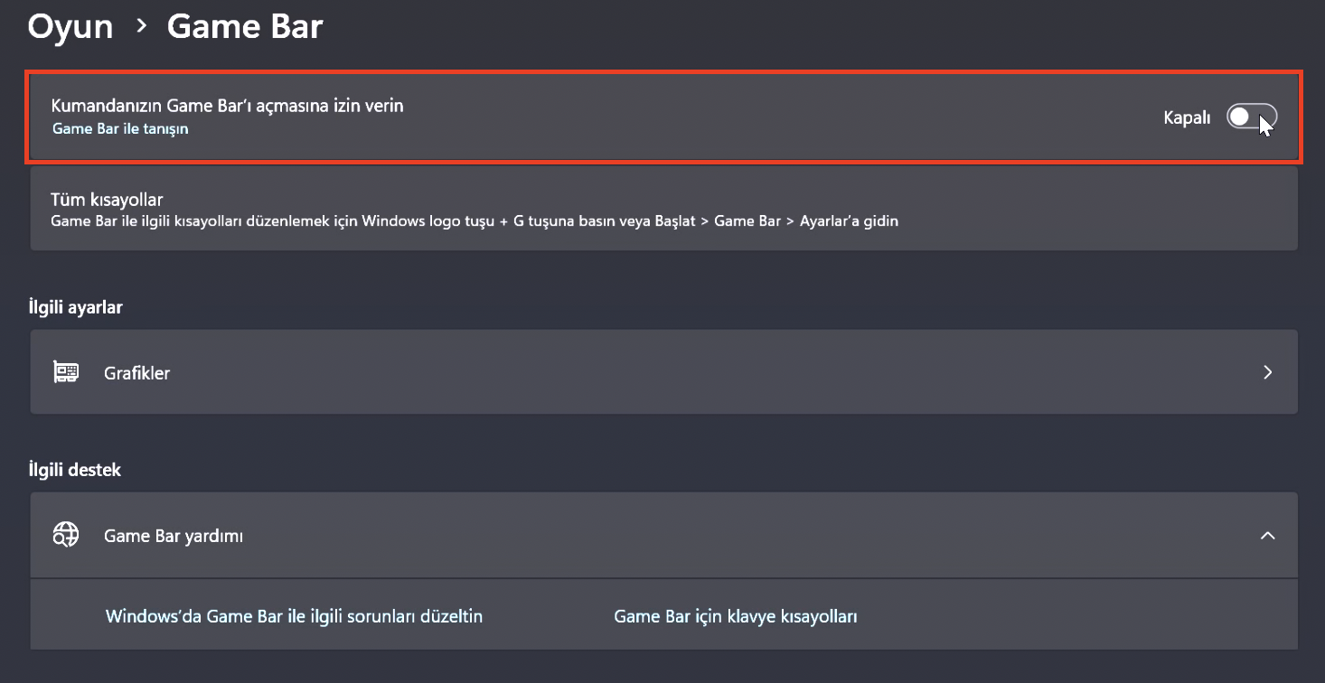The width and height of the screenshot is (1325, 683).
Task: Click the Kapalı status label
Action: coord(1187,117)
